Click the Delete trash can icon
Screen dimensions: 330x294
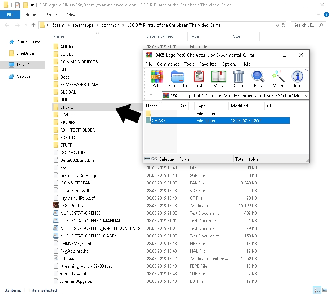pos(238,79)
